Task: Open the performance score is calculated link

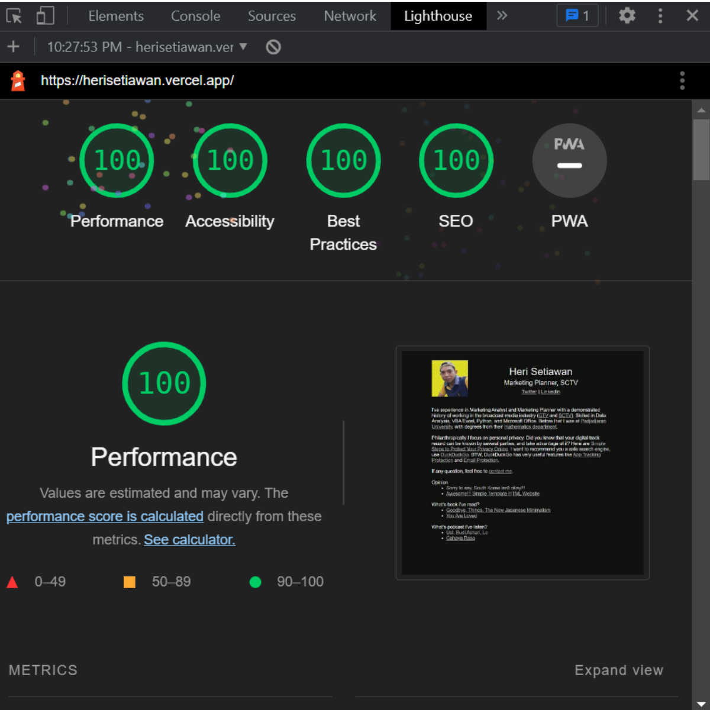Action: pos(105,516)
